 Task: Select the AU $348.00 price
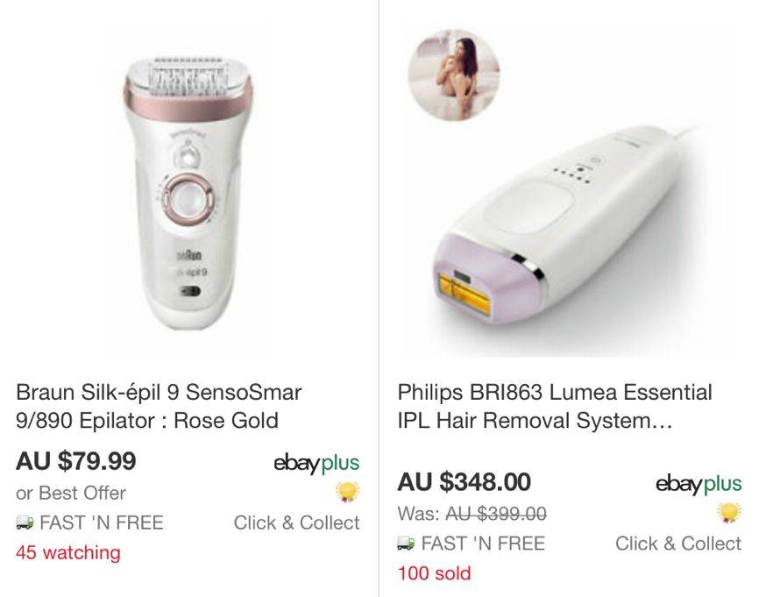[x=465, y=481]
